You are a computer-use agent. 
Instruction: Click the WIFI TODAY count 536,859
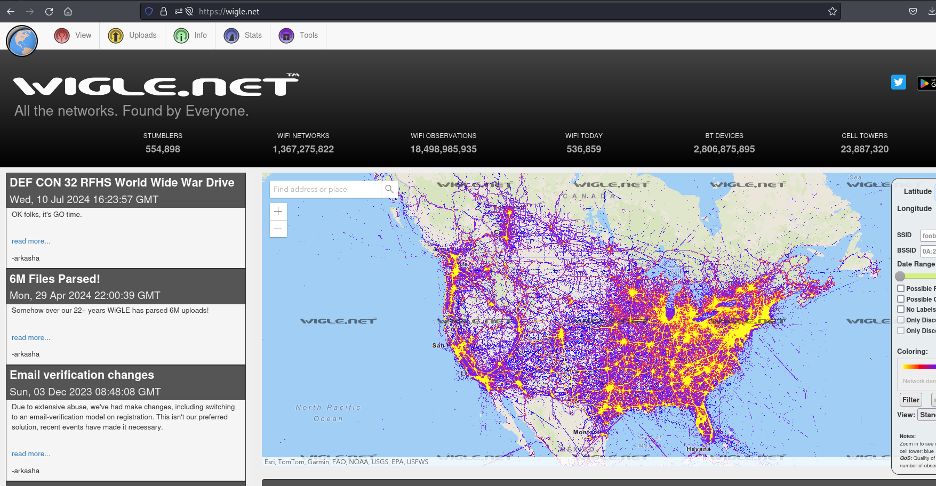click(x=584, y=149)
